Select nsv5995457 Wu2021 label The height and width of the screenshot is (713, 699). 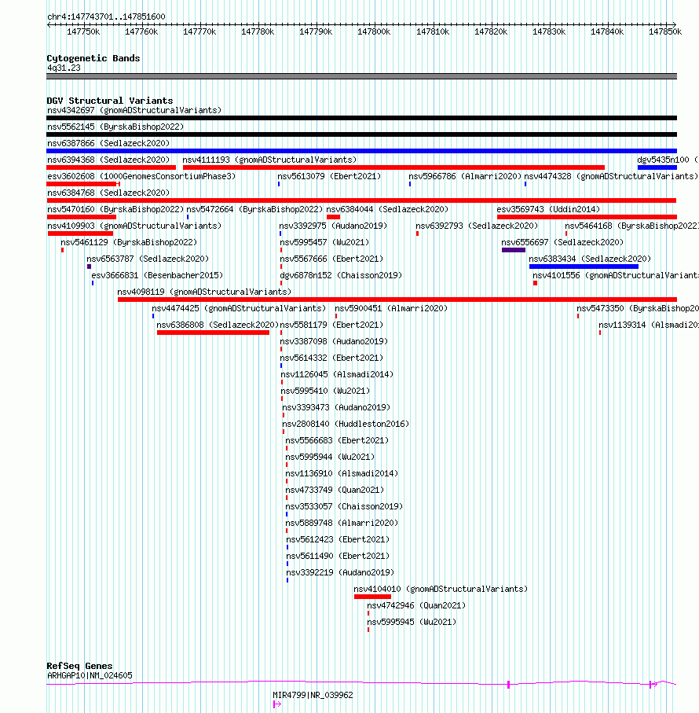coord(324,242)
